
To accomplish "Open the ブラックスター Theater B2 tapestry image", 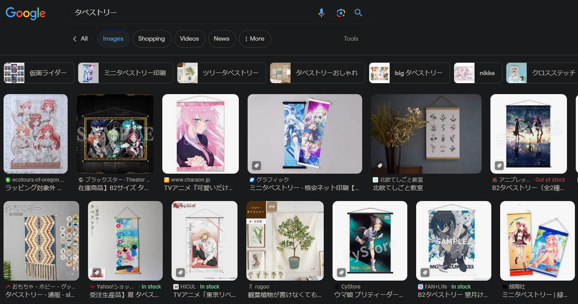I will pyautogui.click(x=115, y=134).
